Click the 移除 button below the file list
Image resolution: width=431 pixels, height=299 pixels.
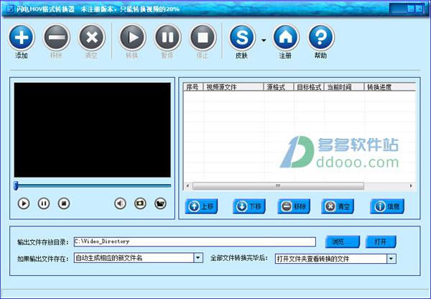(x=294, y=206)
